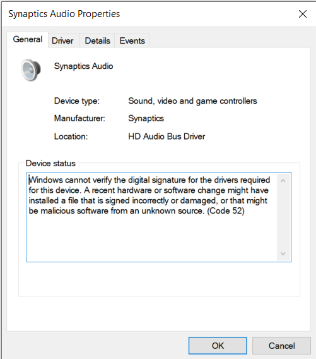Click the Manufacturer value Synaptics
This screenshot has width=316, height=359.
(146, 118)
